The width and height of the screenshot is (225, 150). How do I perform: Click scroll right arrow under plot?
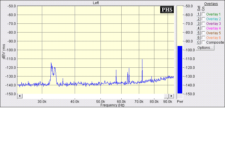[171, 96]
